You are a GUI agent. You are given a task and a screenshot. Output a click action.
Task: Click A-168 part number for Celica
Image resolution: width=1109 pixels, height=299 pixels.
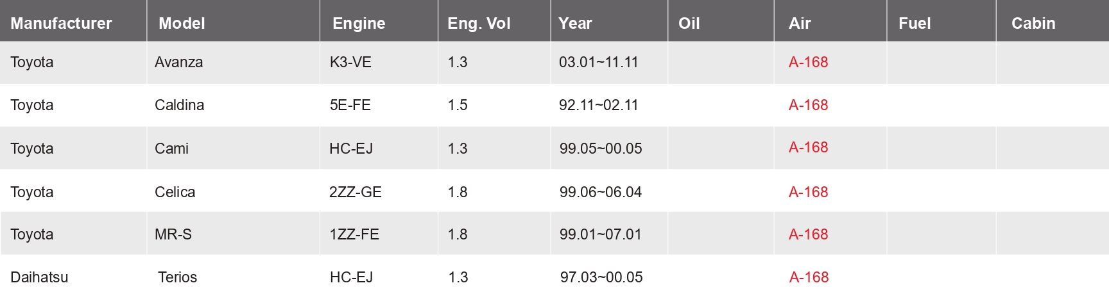coord(808,192)
